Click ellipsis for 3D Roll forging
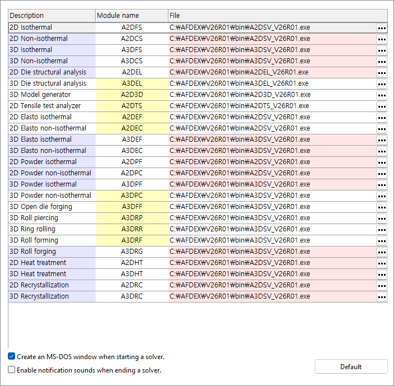Viewport: 394px width, 386px height. (382, 252)
